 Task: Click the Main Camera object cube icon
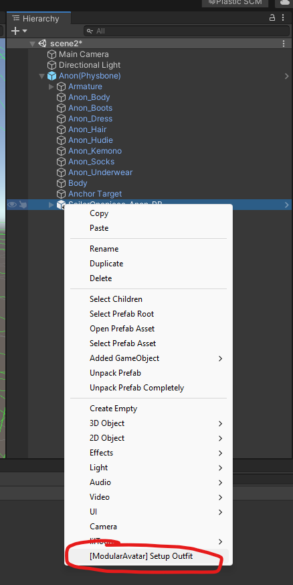(52, 54)
